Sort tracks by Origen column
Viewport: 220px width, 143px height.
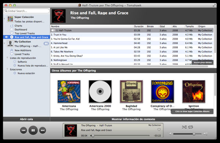click(x=205, y=26)
